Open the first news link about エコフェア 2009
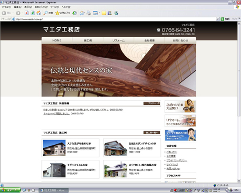241x193 pixels. [76, 110]
